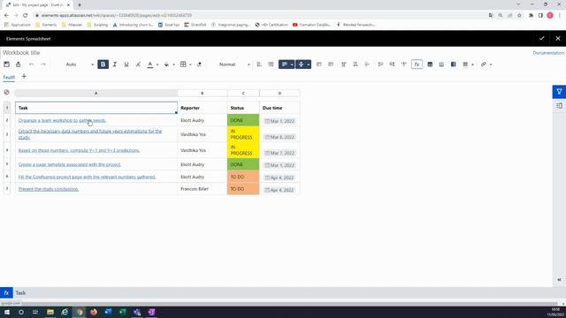Screen dimensions: 566x318
Task: Click the calendar icon in the Mar 8, 2022 cell
Action: coord(267,137)
